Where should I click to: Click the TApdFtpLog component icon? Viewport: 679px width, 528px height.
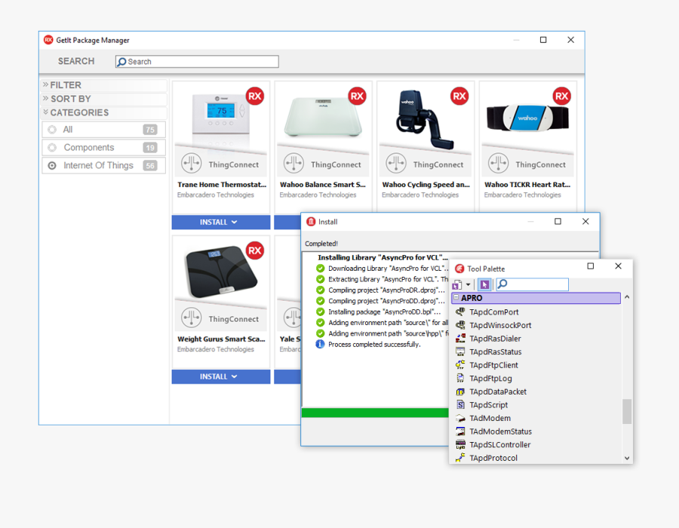pos(460,378)
